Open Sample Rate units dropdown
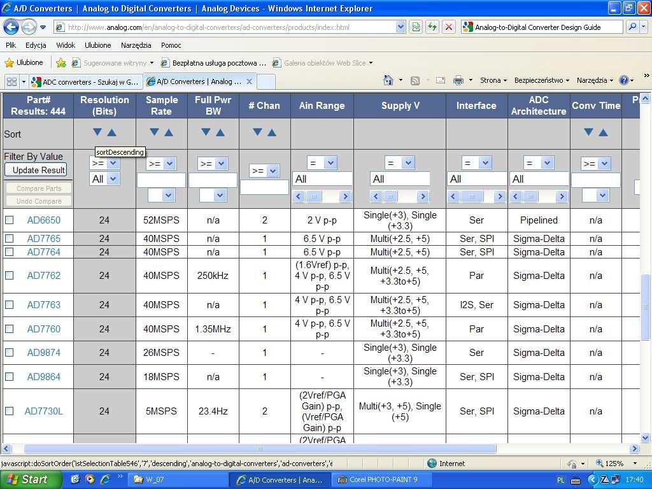This screenshot has height=489, width=652. click(x=161, y=195)
